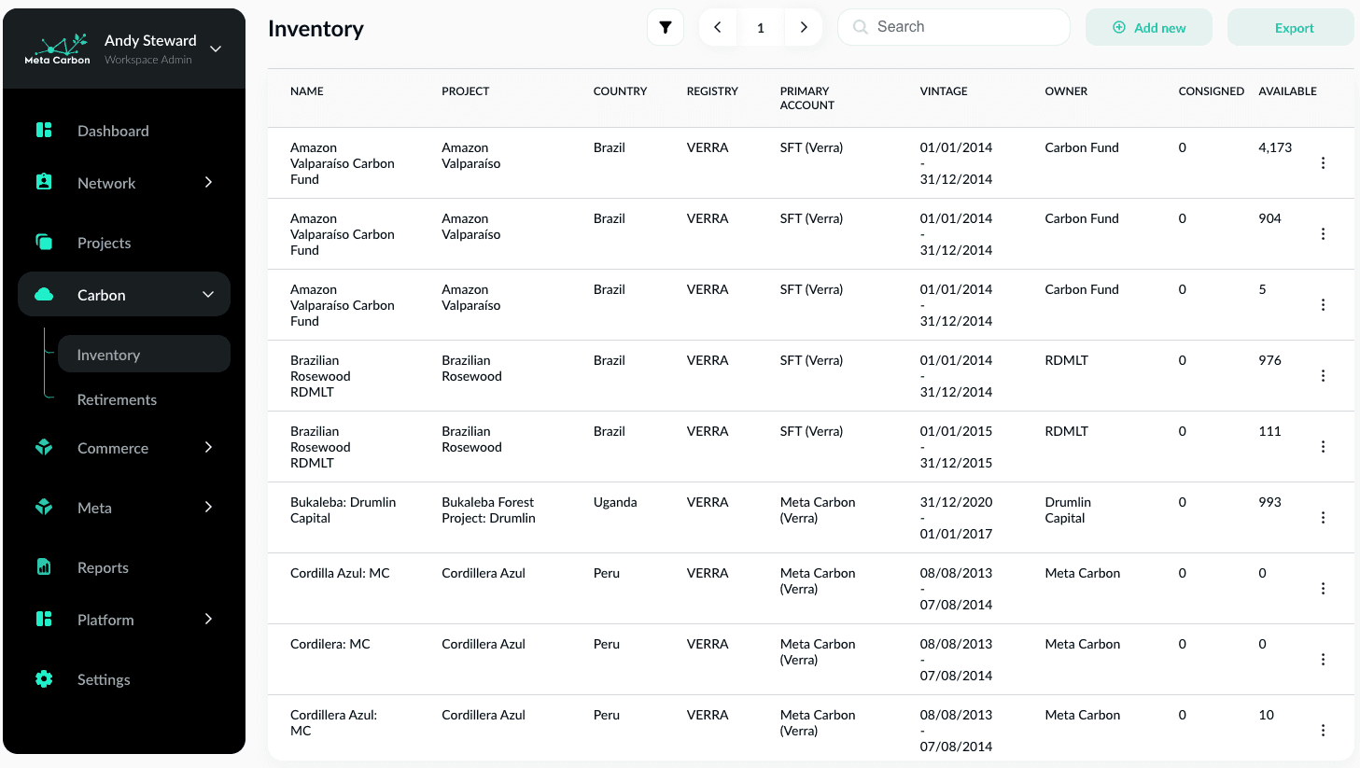Expand the Platform section
Screen dimensions: 1360x768
click(x=207, y=620)
